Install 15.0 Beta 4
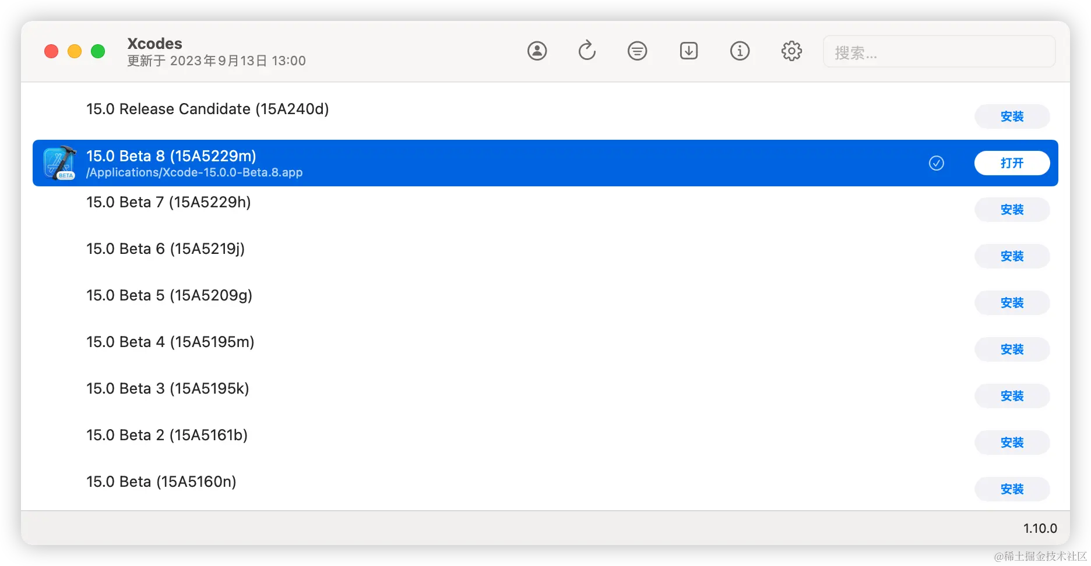Viewport: 1091px width, 566px height. pyautogui.click(x=1012, y=349)
